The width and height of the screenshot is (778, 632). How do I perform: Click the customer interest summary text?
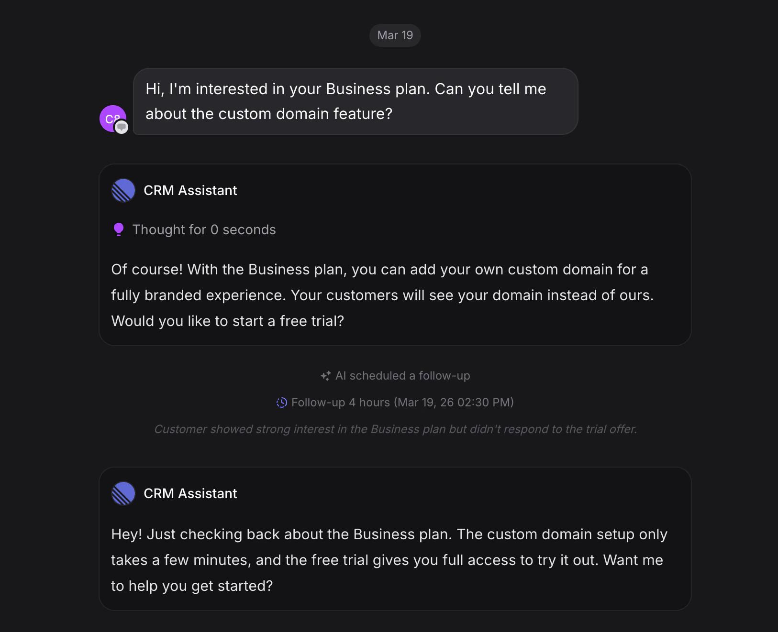pyautogui.click(x=395, y=429)
